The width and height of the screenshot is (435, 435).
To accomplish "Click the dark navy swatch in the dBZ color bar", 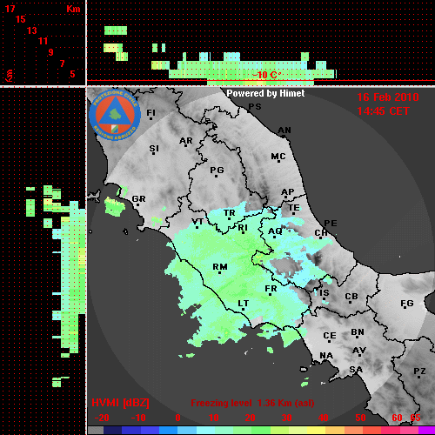I will (x=113, y=430).
